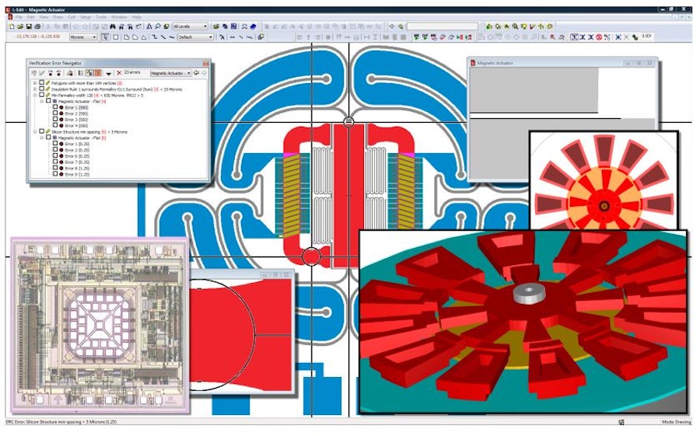Select the triangle shape drawing tool
Screen dimensions: 700x436
(144, 37)
